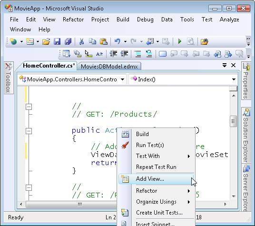
Task: Open the Analyze menu
Action: coord(229,20)
